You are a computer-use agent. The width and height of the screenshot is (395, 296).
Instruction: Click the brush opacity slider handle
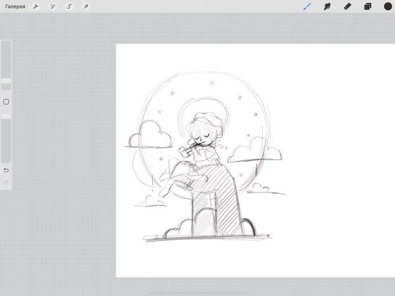tap(6, 116)
